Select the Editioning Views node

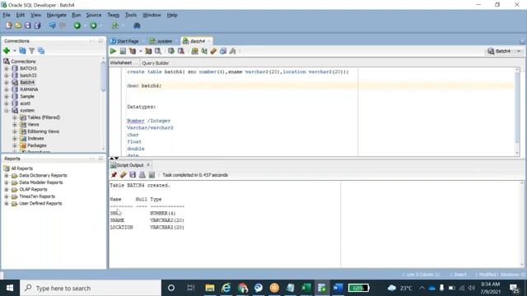(x=43, y=132)
